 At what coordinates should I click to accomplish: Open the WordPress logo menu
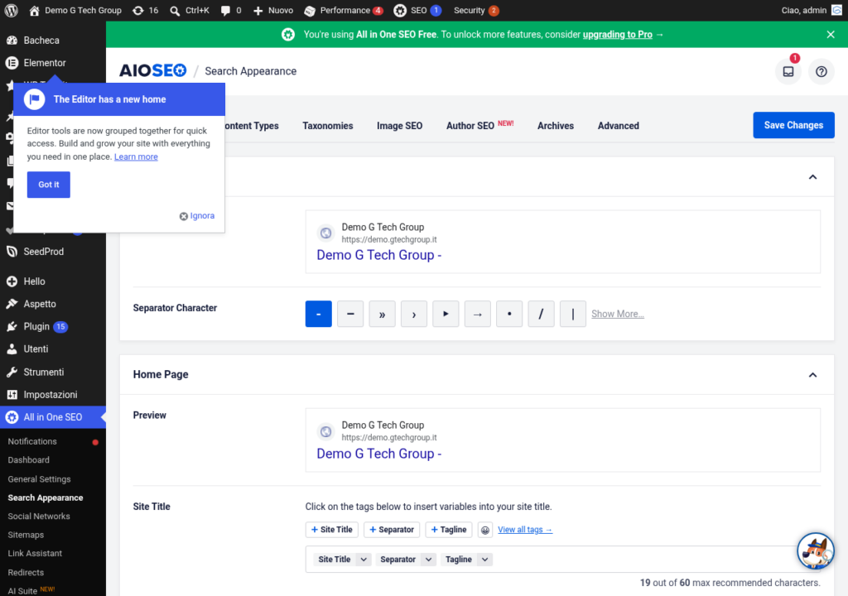(x=12, y=10)
